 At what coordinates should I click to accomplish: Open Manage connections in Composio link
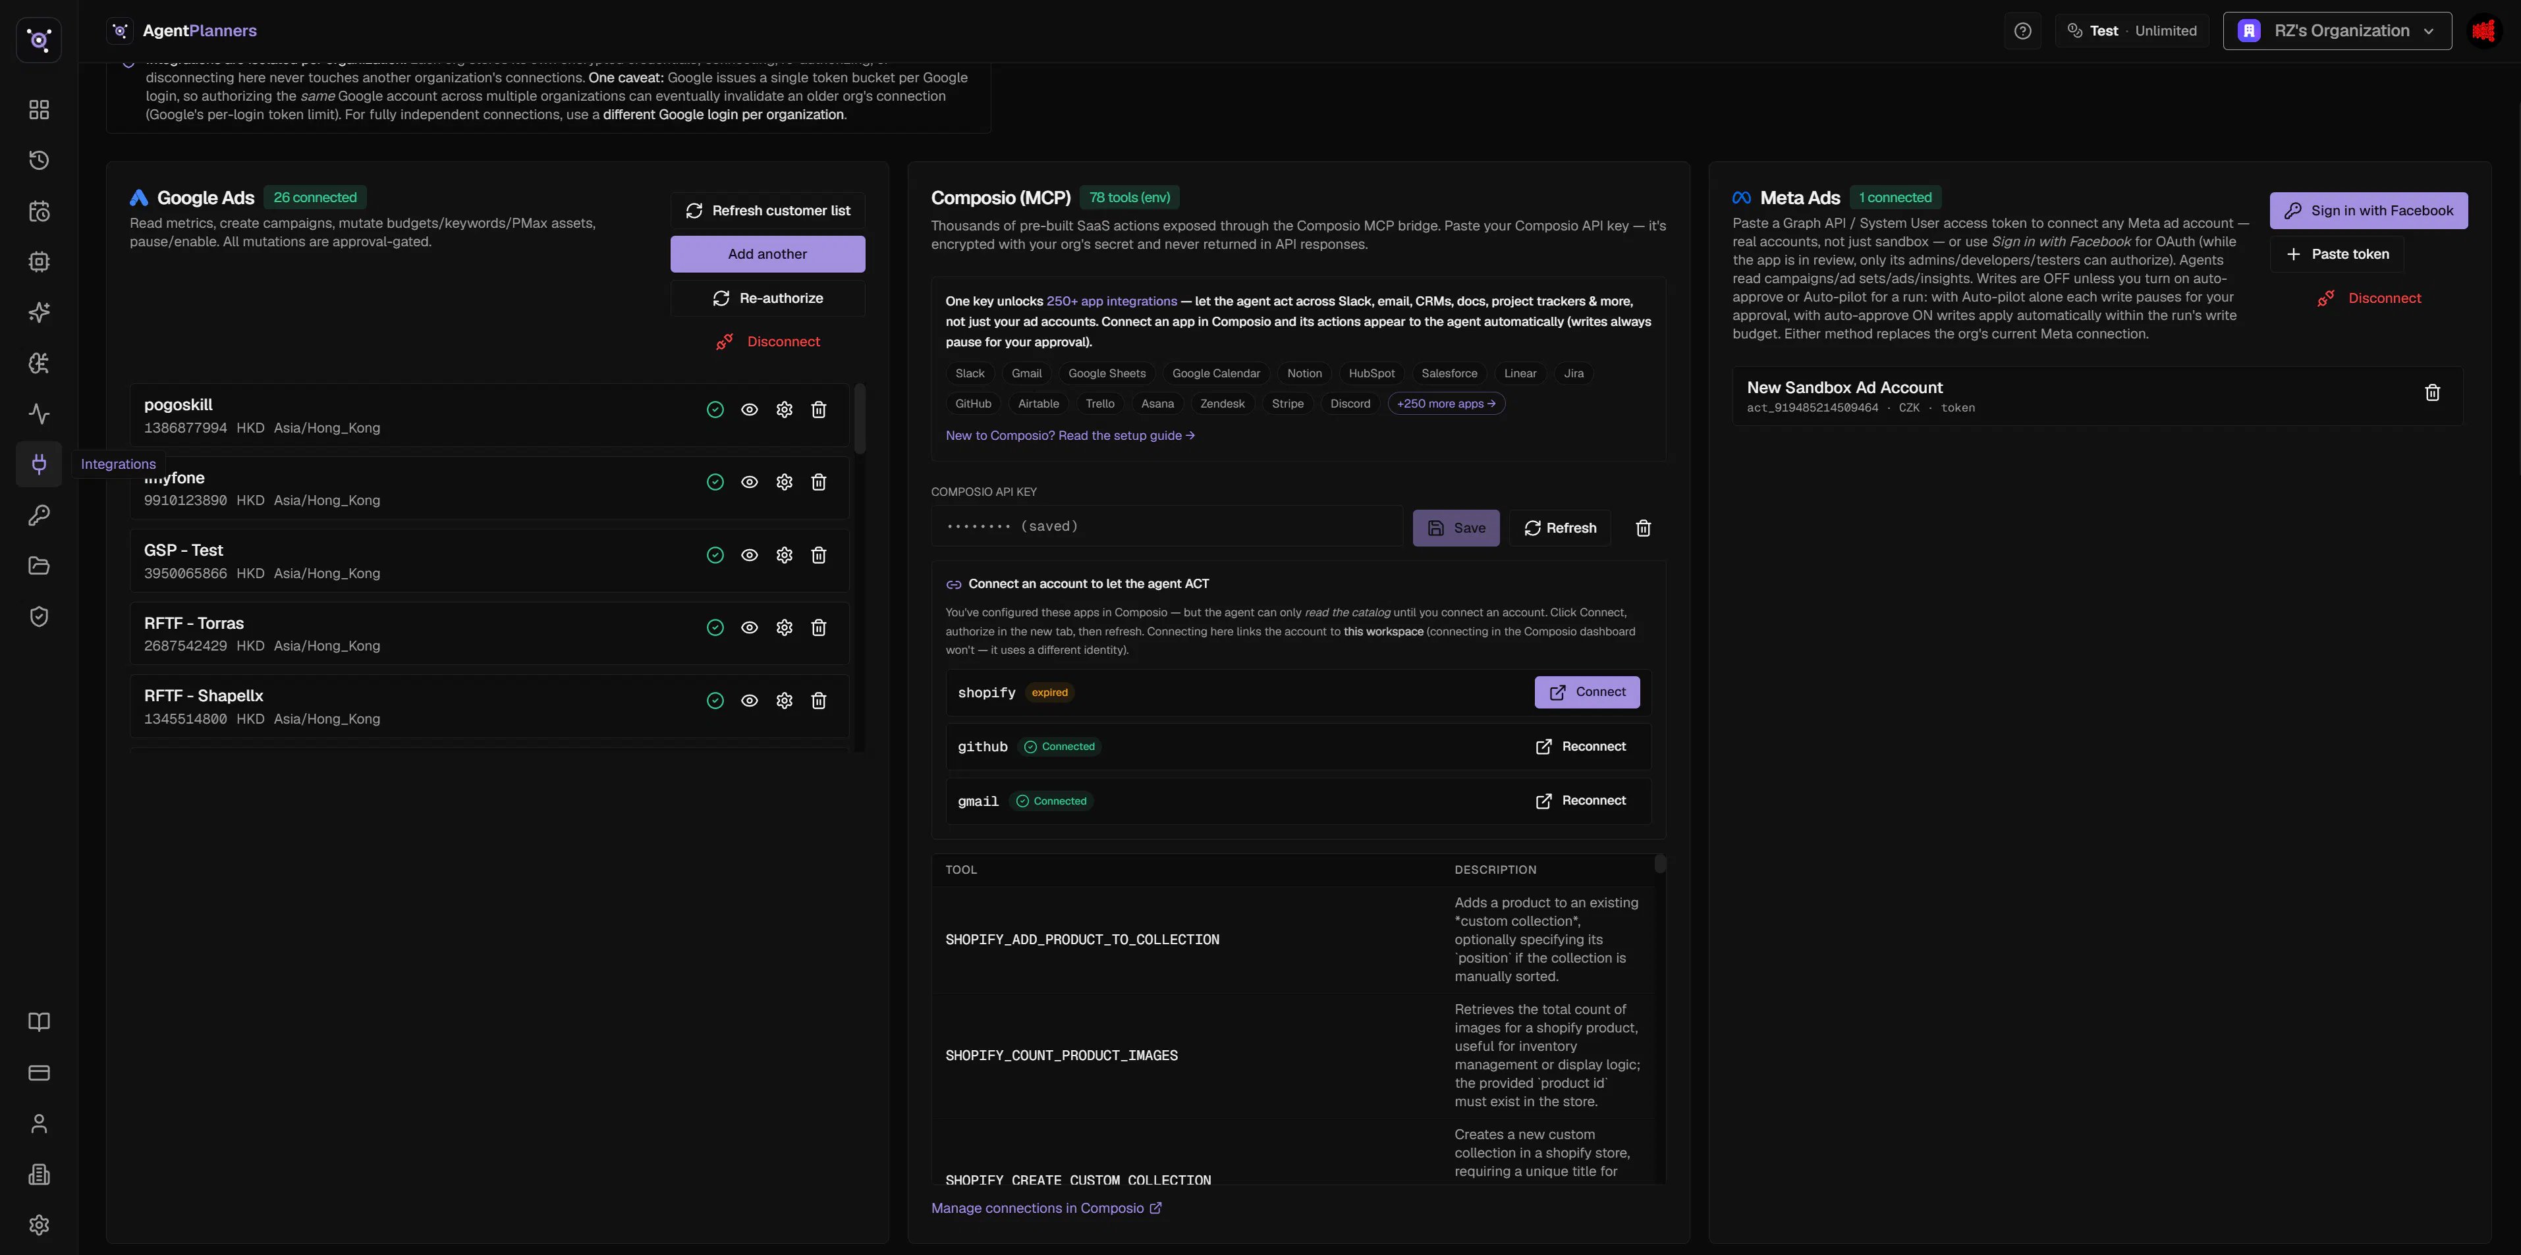[1046, 1208]
